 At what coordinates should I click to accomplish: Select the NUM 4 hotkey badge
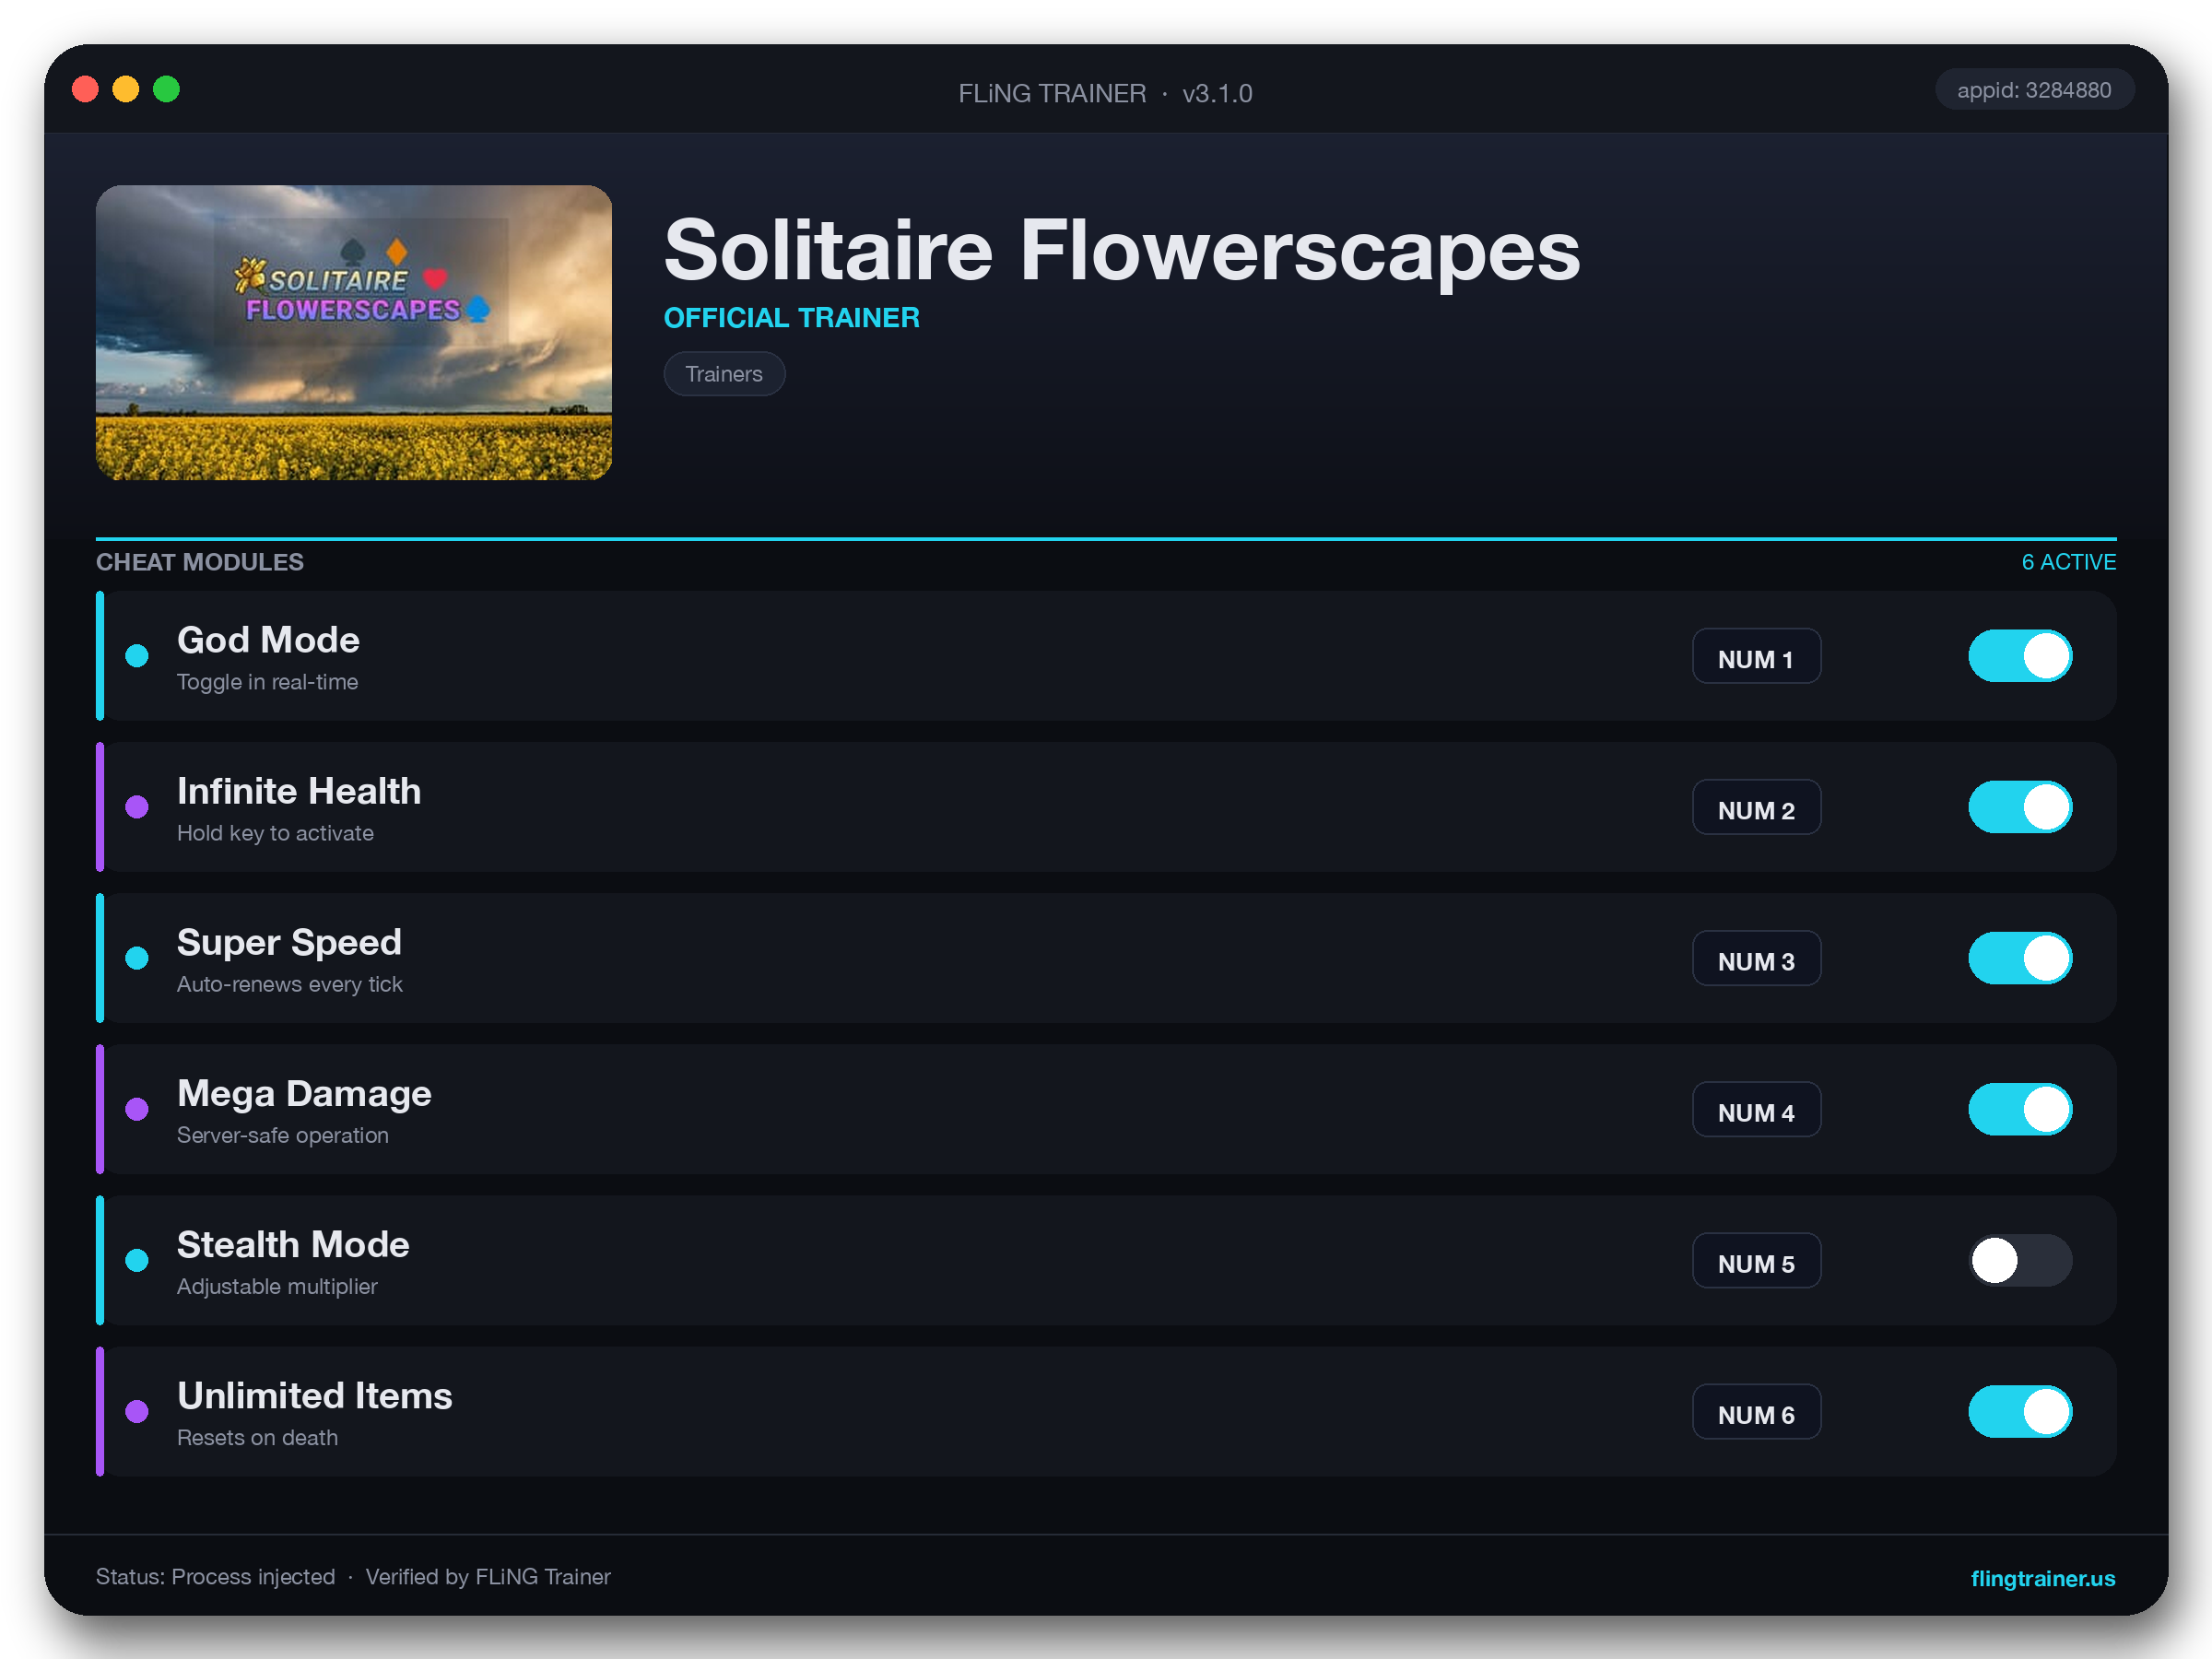(x=1755, y=1110)
